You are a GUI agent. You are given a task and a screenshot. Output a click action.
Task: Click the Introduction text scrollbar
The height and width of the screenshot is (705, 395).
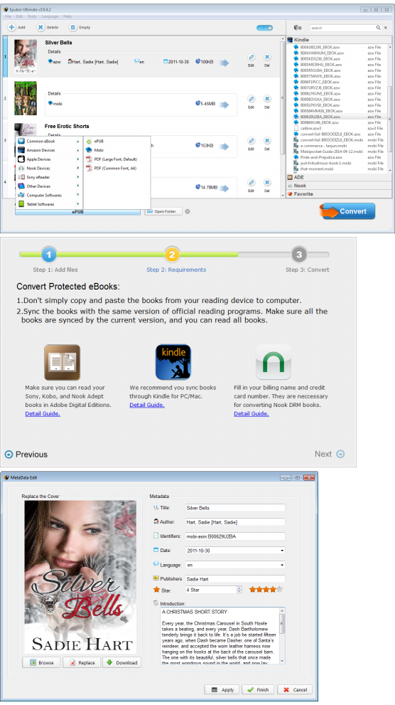(x=282, y=635)
